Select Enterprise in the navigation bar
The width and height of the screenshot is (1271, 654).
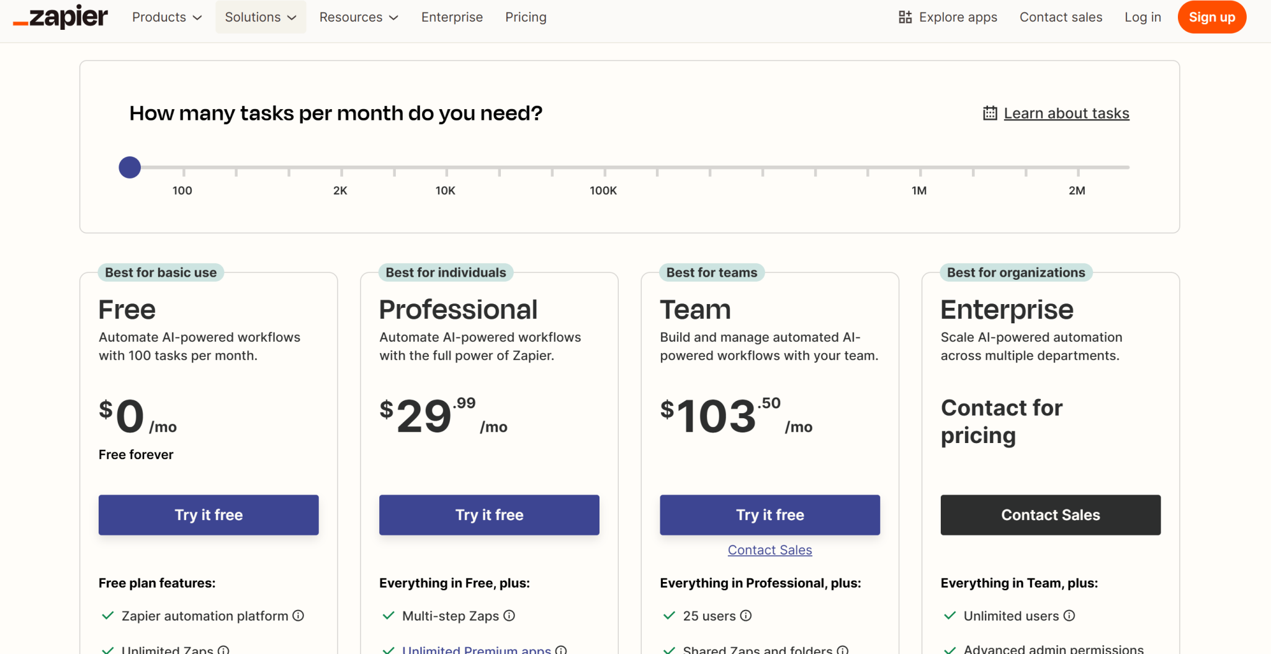tap(452, 17)
